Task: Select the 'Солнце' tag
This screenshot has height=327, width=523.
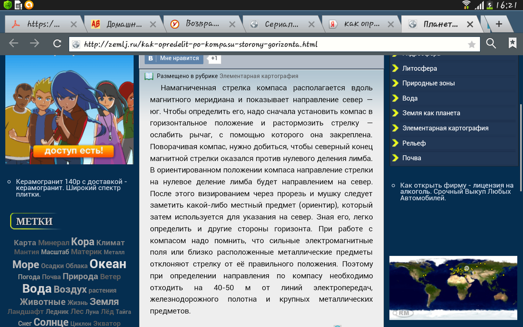Action: coord(51,322)
